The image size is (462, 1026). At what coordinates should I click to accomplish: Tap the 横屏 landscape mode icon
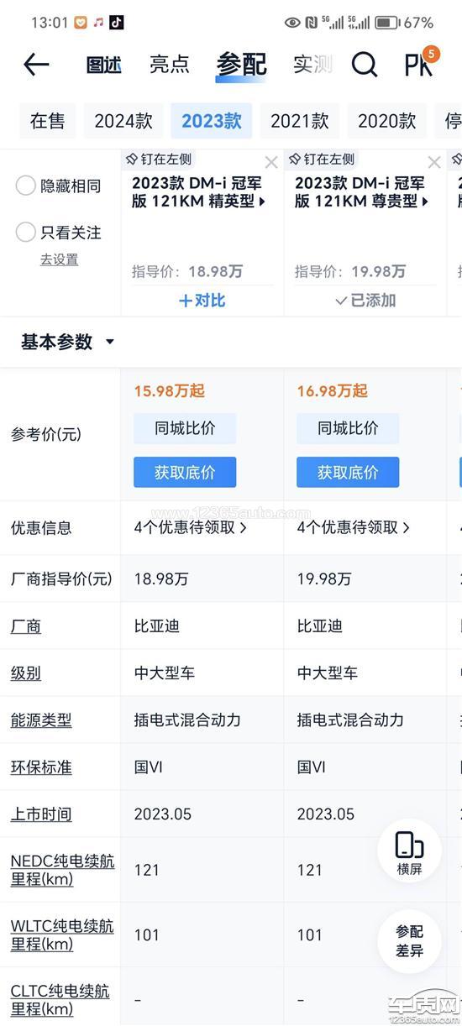[x=409, y=851]
